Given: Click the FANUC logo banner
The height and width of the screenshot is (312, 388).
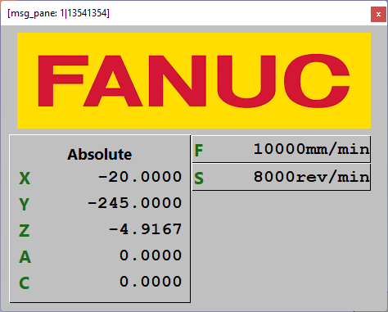Looking at the screenshot, I should [194, 80].
